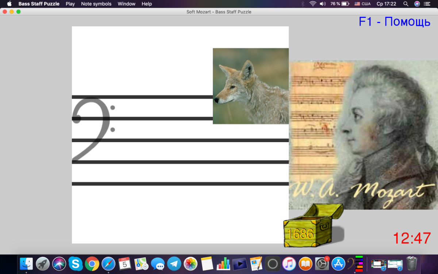438x274 pixels.
Task: Click the clock showing Ср 17:22
Action: tap(387, 4)
